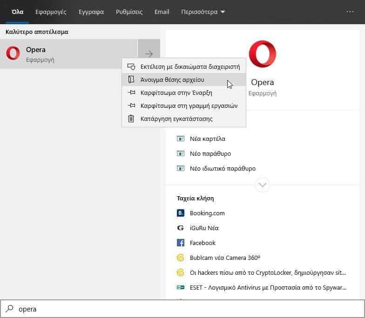Click the Facebook icon

[181, 243]
